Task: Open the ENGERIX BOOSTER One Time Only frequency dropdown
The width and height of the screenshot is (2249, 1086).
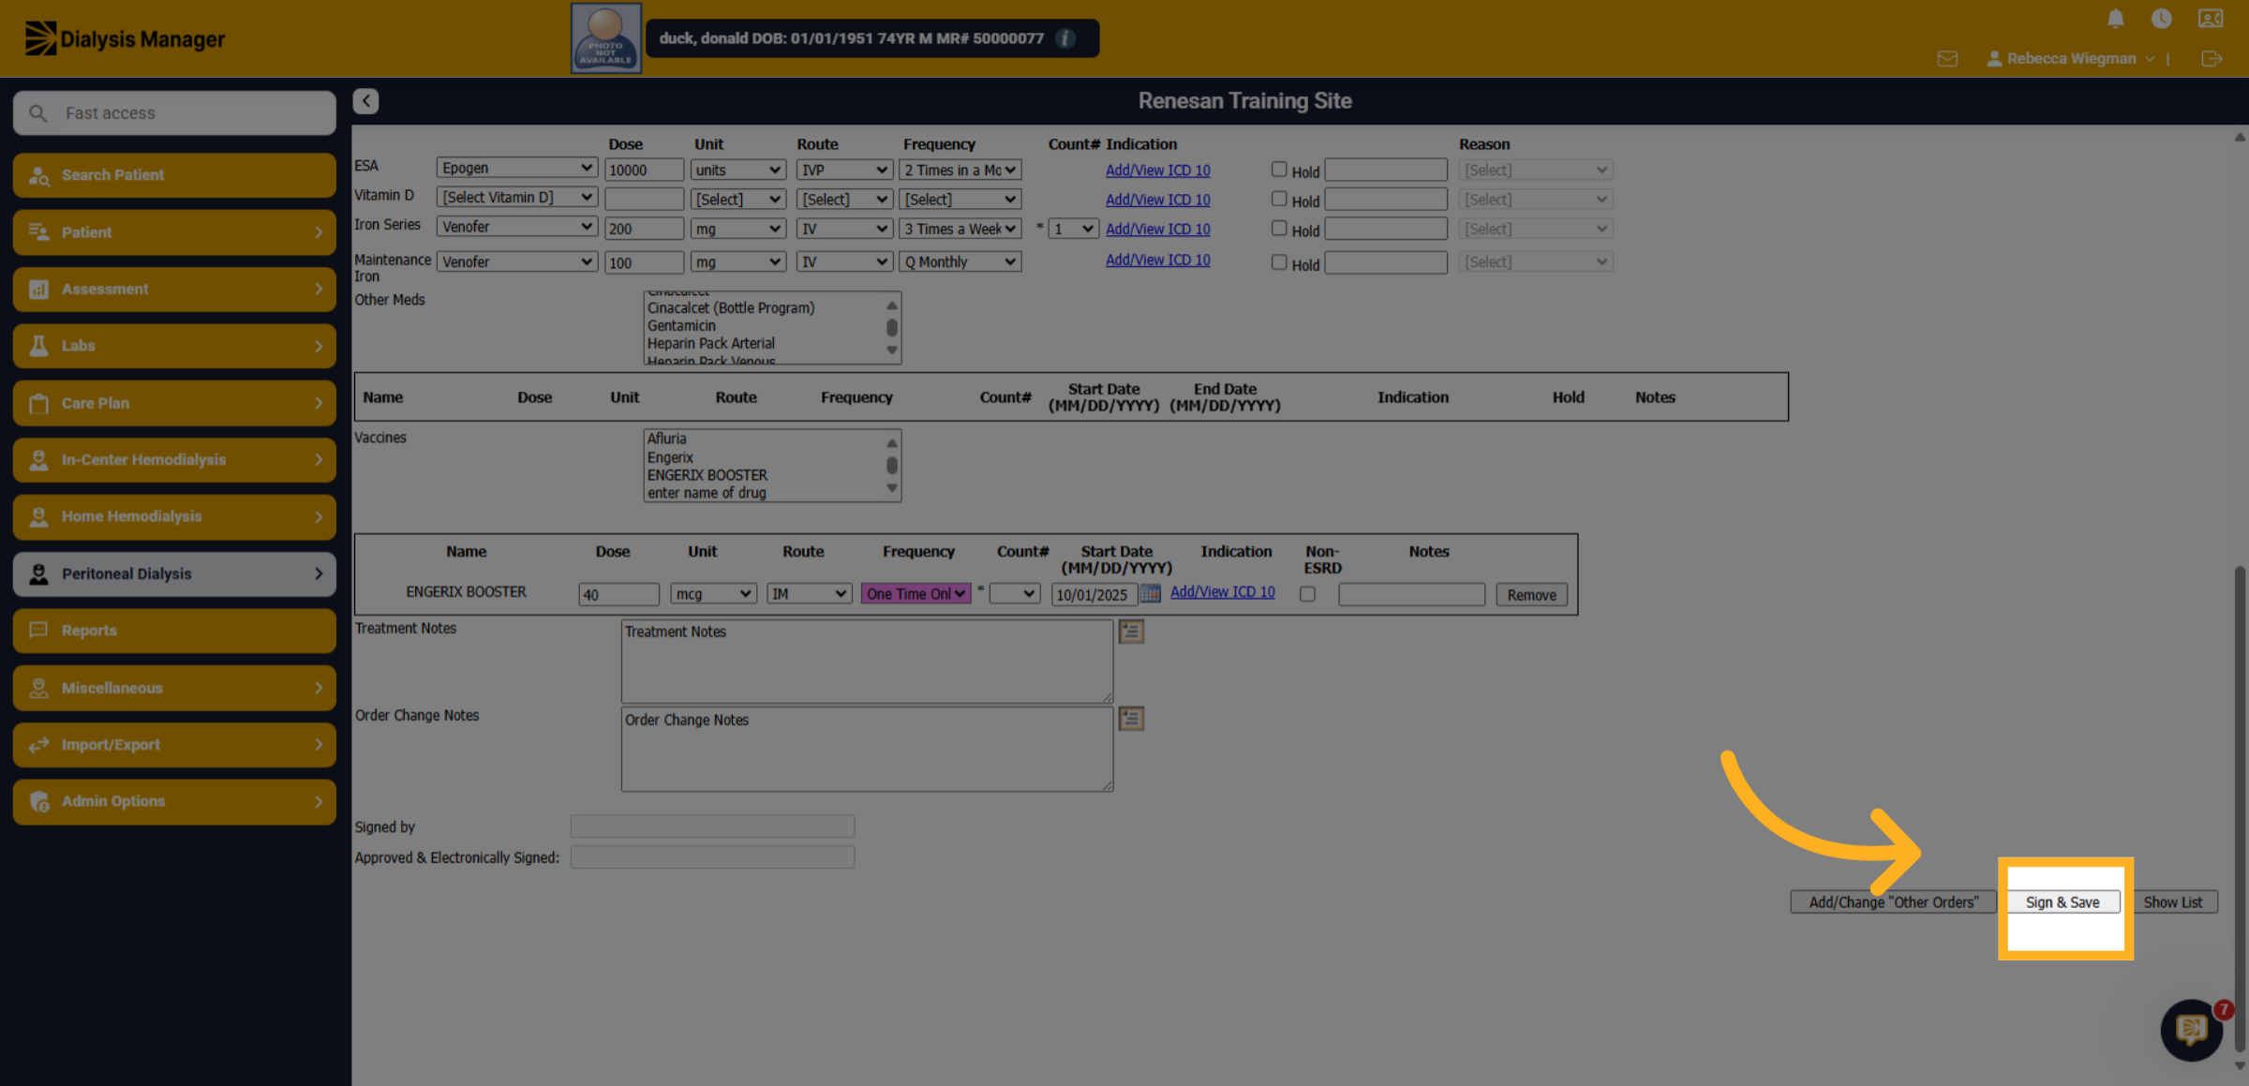Action: 916,594
